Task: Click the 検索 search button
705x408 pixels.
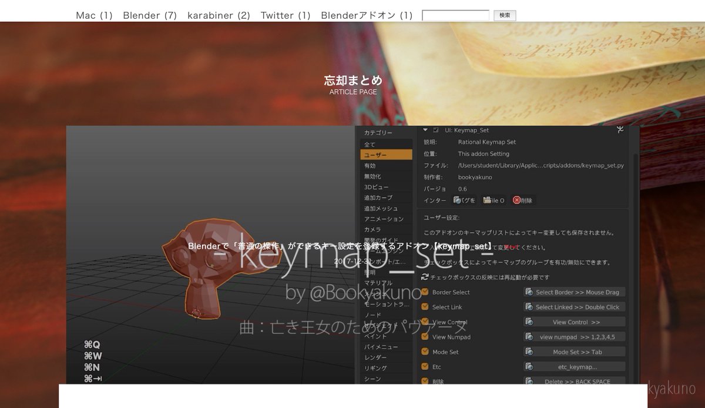Action: (x=505, y=15)
